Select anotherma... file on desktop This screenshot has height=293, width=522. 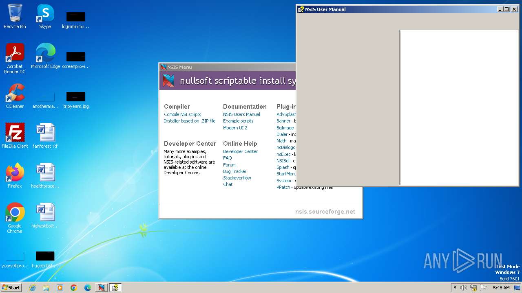pyautogui.click(x=45, y=100)
